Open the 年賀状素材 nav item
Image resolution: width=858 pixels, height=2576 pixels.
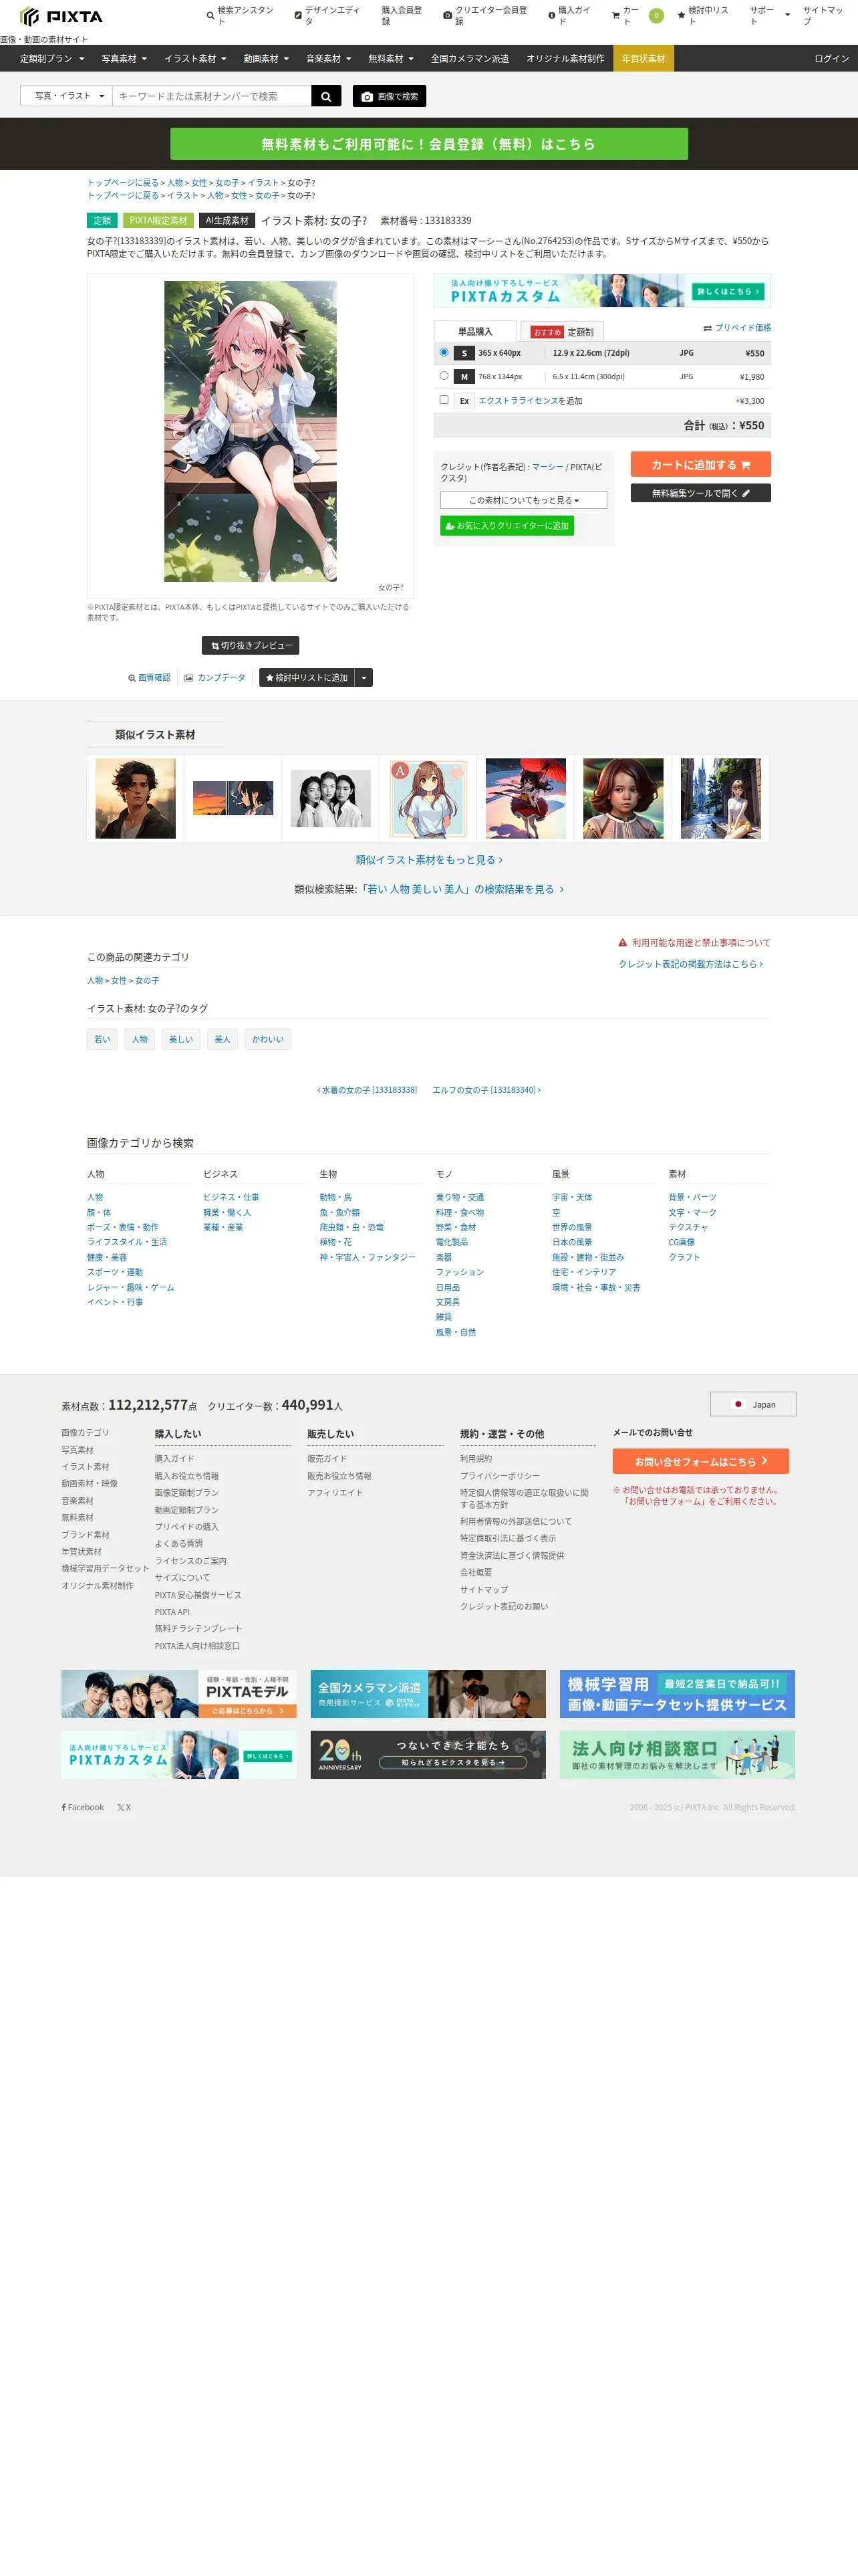(643, 59)
